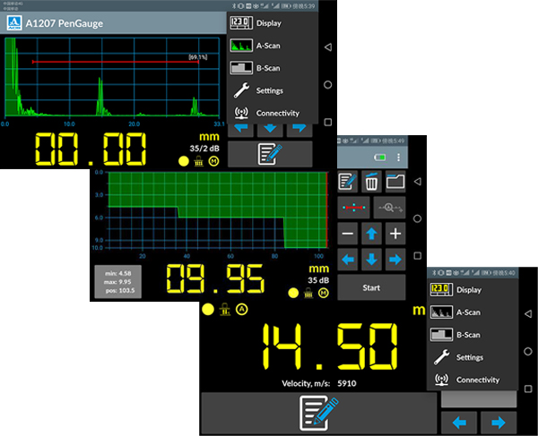The height and width of the screenshot is (436, 538).
Task: Tap the right arrow in B-Scan controls
Action: [395, 260]
